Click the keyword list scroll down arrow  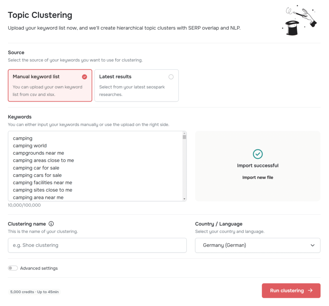184,199
